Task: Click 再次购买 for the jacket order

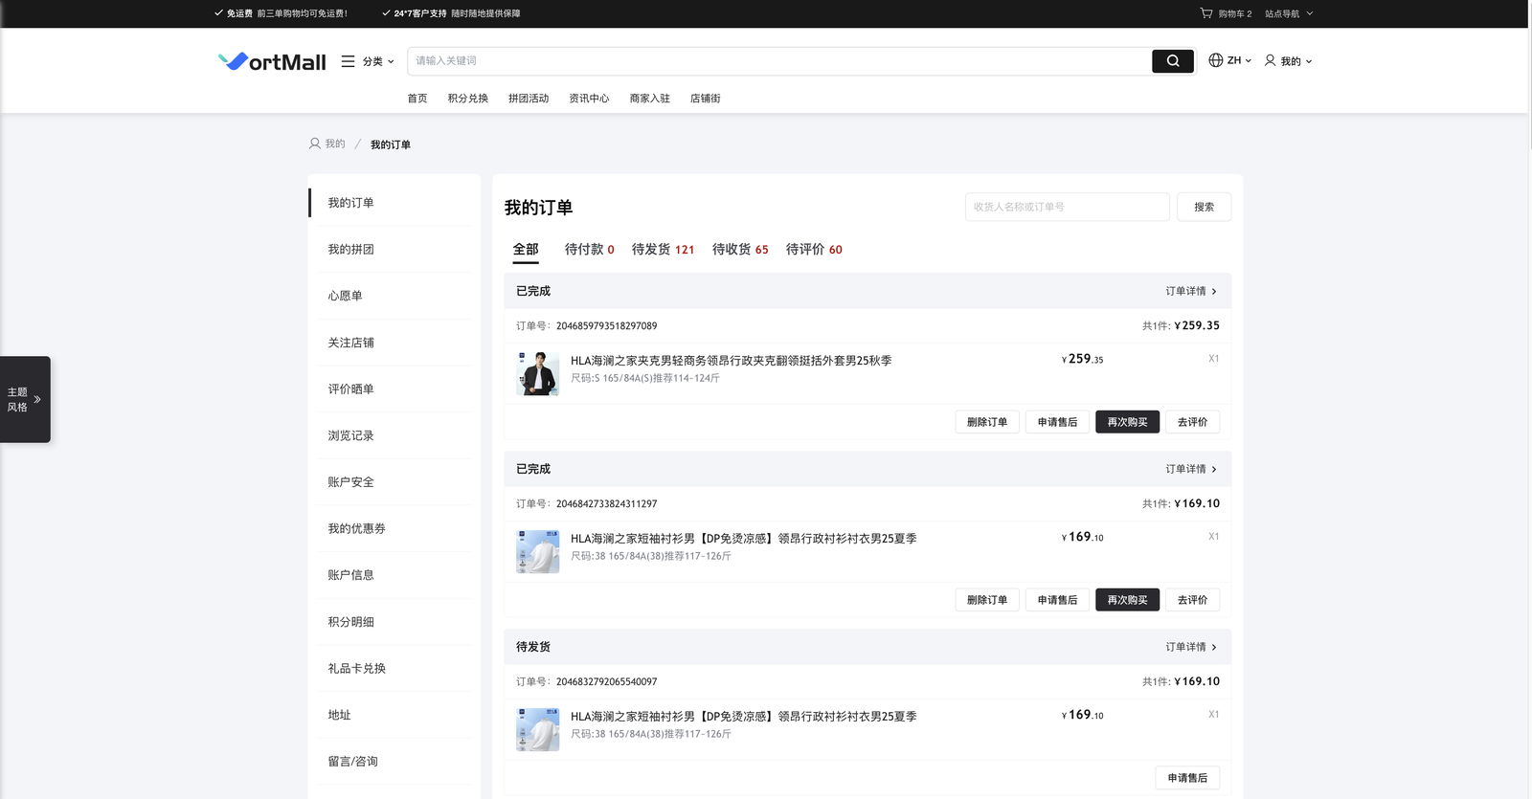Action: coord(1127,422)
